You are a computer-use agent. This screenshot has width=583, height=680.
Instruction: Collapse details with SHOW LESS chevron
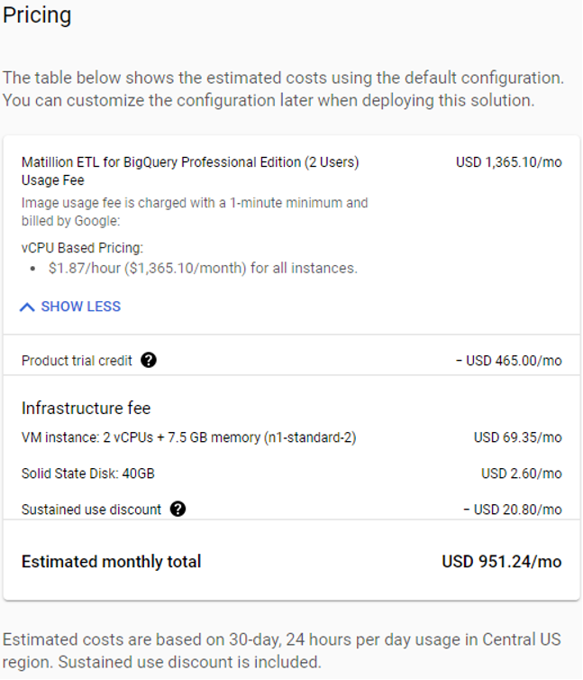click(x=27, y=307)
